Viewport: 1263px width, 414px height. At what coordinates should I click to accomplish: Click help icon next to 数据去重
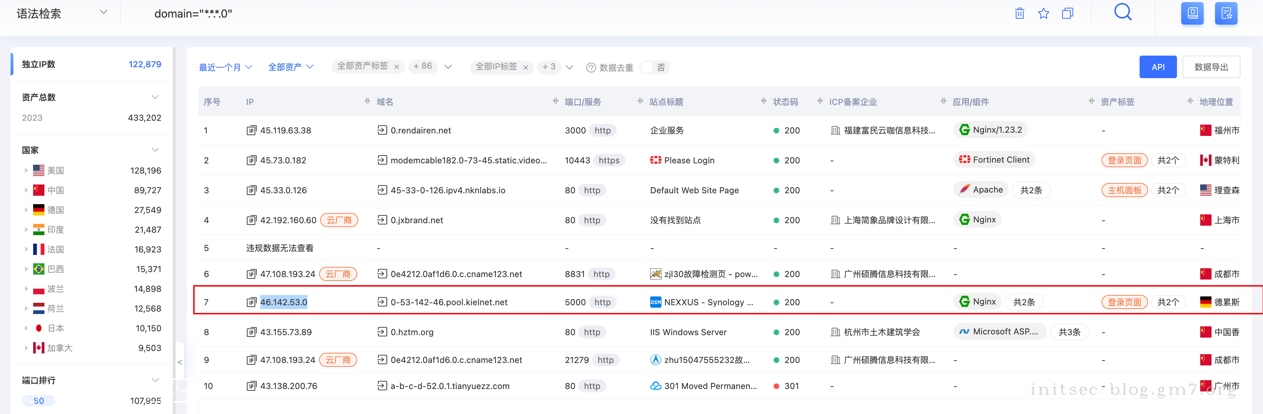[x=591, y=68]
